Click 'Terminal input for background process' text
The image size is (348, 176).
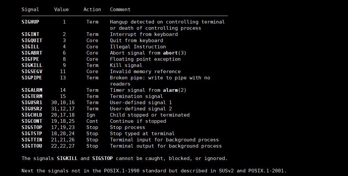click(x=164, y=140)
